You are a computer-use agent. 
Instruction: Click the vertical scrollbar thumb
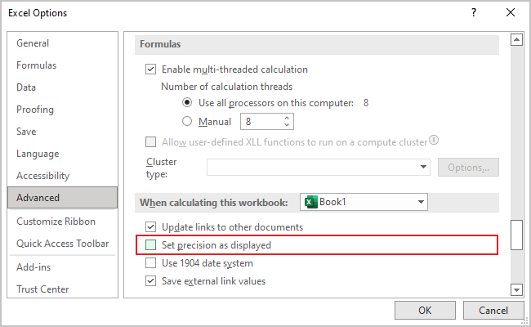(x=515, y=235)
